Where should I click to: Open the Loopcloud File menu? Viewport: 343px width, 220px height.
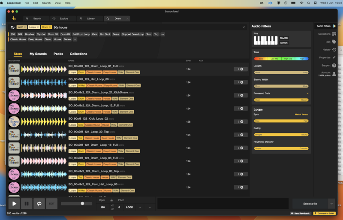click(x=27, y=3)
